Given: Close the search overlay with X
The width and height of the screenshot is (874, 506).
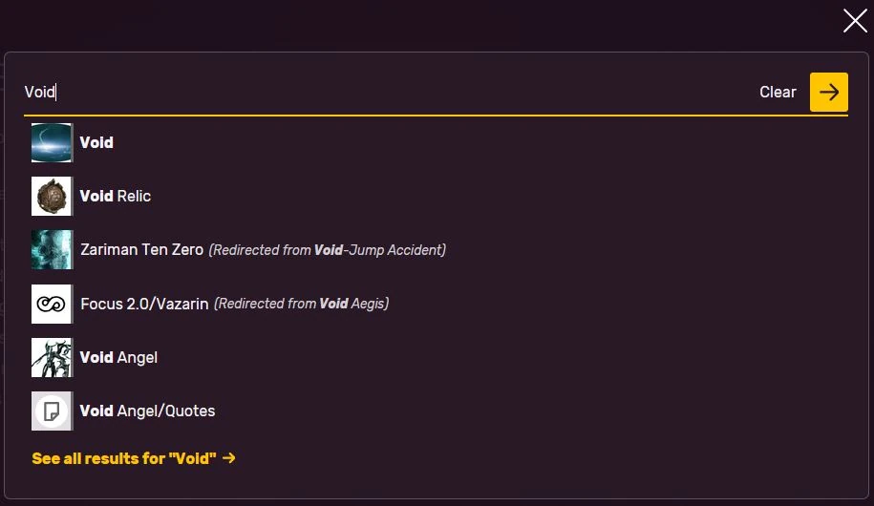Looking at the screenshot, I should (x=855, y=20).
